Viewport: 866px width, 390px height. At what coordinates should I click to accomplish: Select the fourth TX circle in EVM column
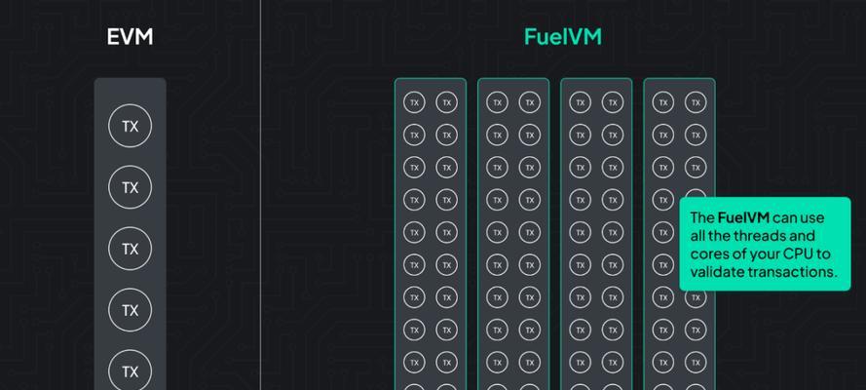pos(130,310)
